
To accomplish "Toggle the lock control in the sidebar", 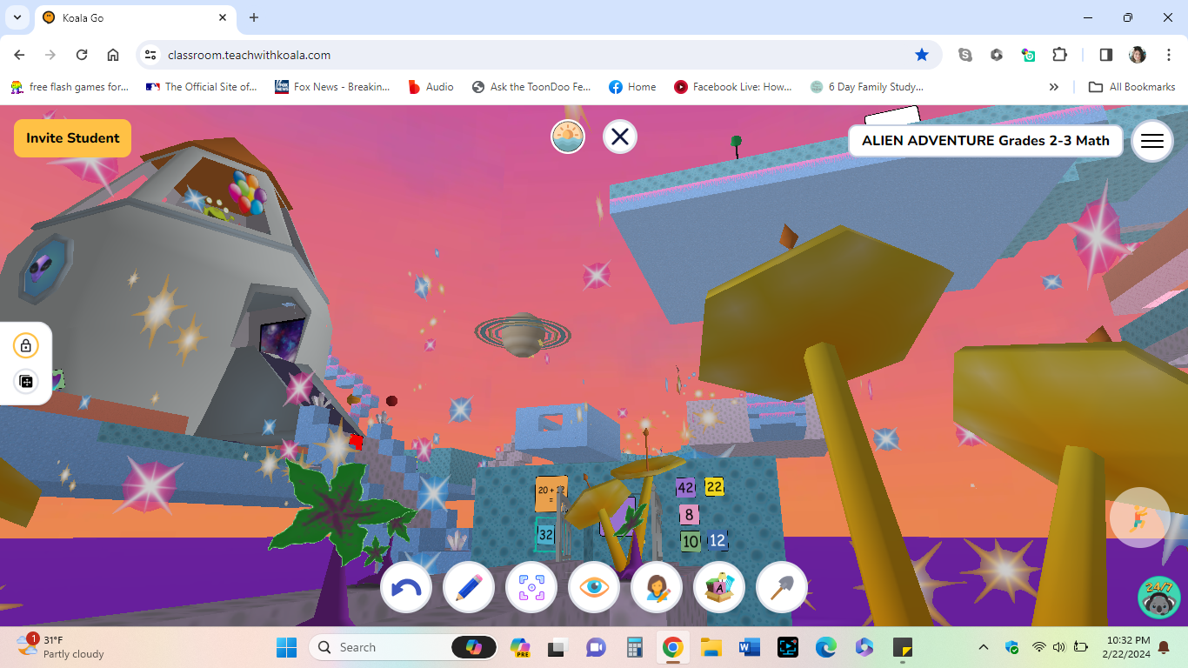I will pyautogui.click(x=25, y=344).
